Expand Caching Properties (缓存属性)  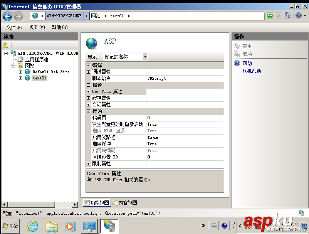89,98
